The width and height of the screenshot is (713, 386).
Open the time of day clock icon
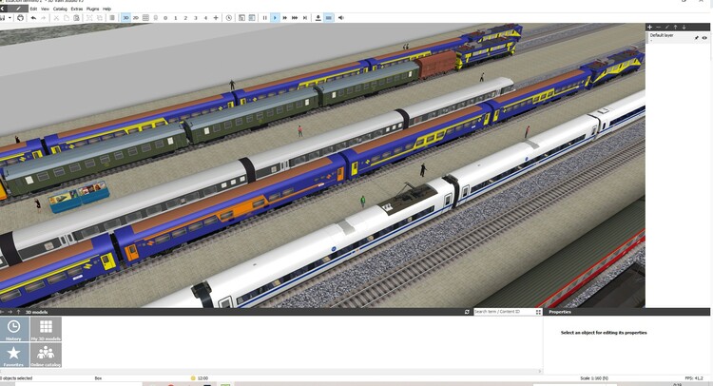(229, 18)
